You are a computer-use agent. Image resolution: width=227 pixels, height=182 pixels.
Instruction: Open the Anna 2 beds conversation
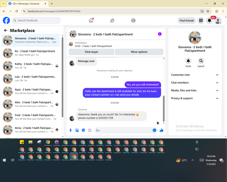(30, 130)
